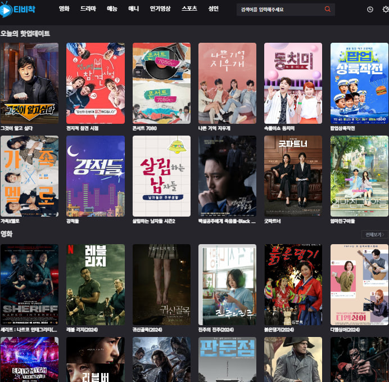Open 진주의 진주 movie poster

(x=227, y=285)
